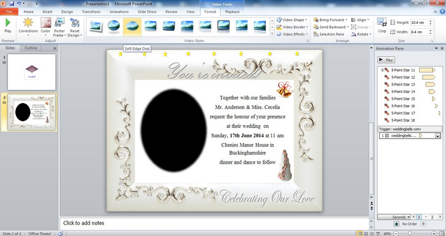The height and width of the screenshot is (236, 446).
Task: Click the zoom out minus button
Action: coord(396,233)
